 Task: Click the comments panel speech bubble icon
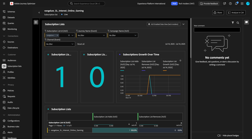[x=247, y=22]
